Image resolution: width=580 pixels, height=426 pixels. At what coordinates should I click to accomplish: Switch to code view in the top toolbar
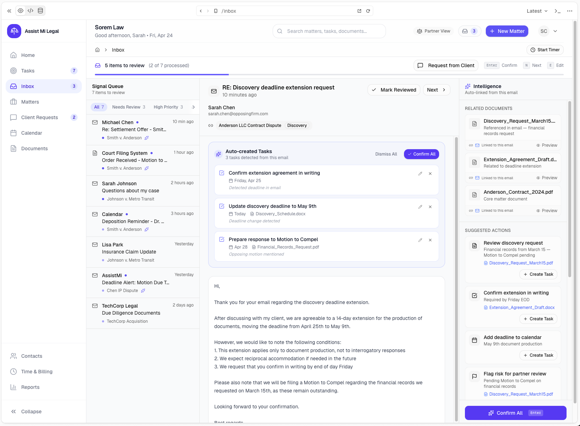(x=30, y=11)
